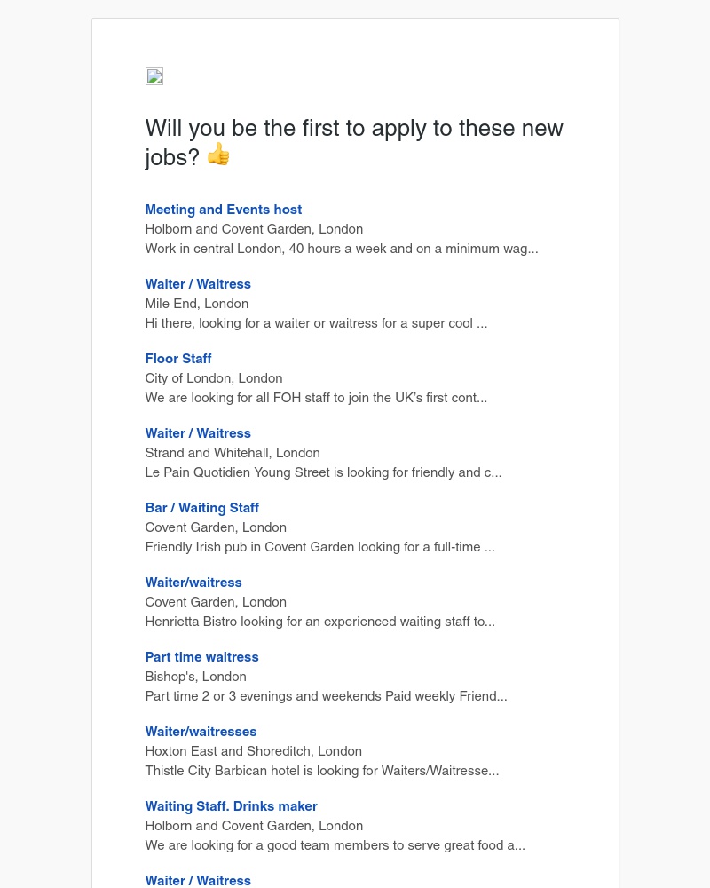The image size is (710, 888).
Task: Open the Bar / Waiting Staff job
Action: coord(202,508)
